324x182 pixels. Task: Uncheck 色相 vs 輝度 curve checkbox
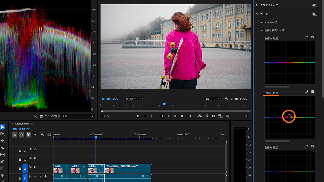click(x=313, y=146)
